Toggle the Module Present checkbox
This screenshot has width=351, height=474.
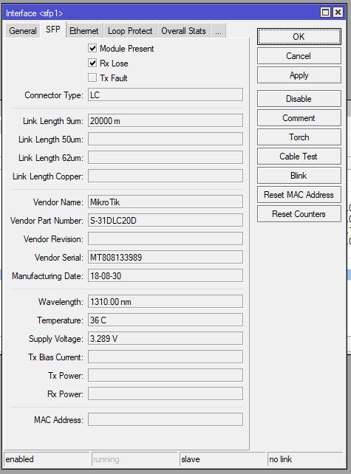coord(92,49)
